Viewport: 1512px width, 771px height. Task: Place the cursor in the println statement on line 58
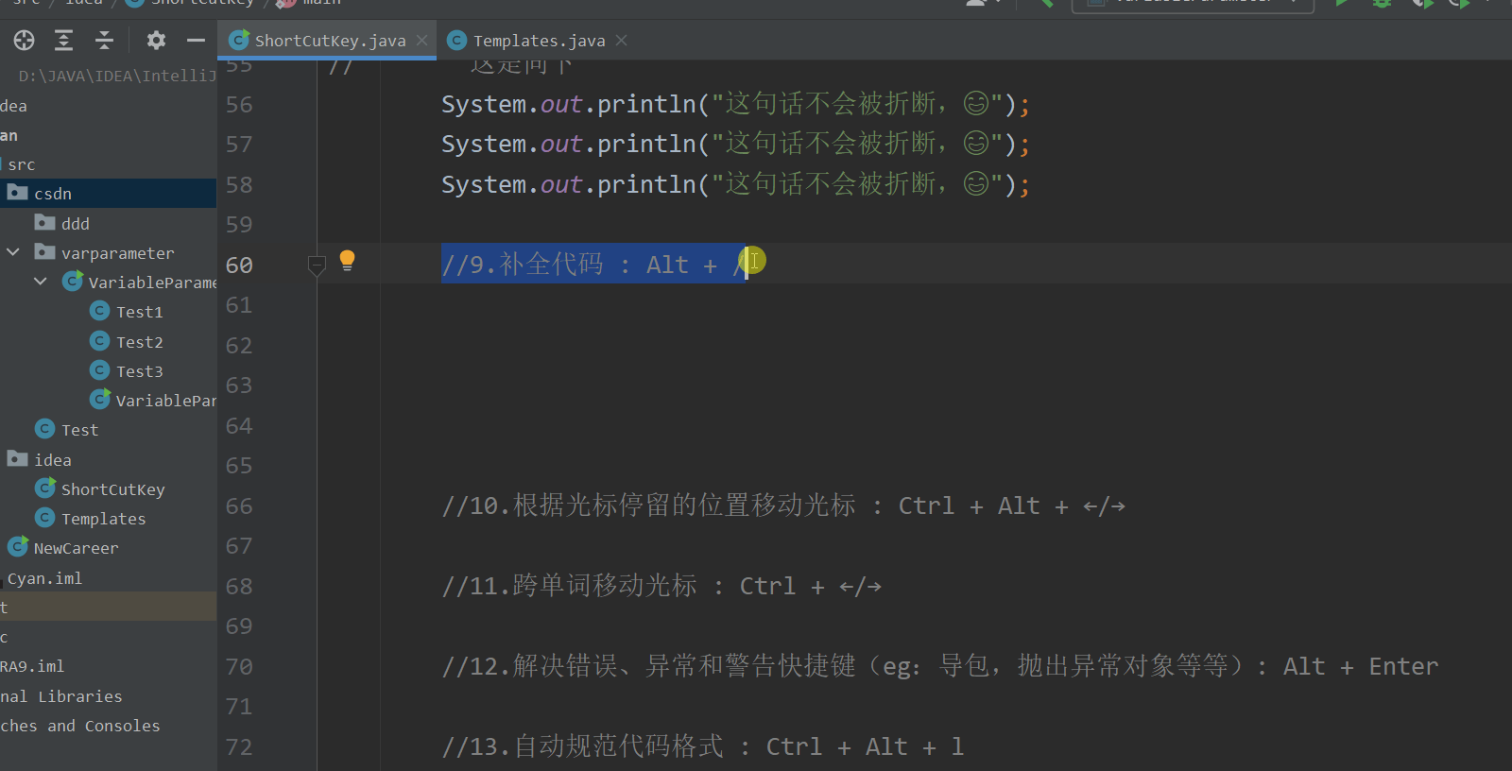click(735, 183)
